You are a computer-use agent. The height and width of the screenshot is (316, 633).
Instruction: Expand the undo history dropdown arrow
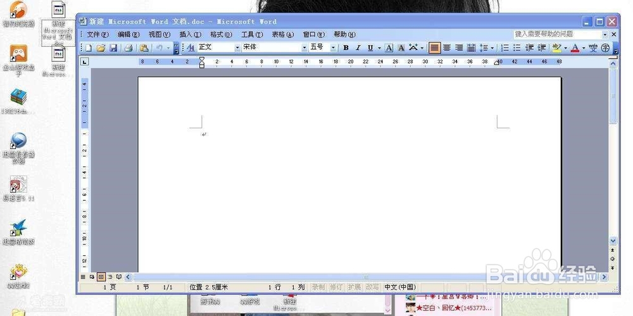[x=168, y=48]
